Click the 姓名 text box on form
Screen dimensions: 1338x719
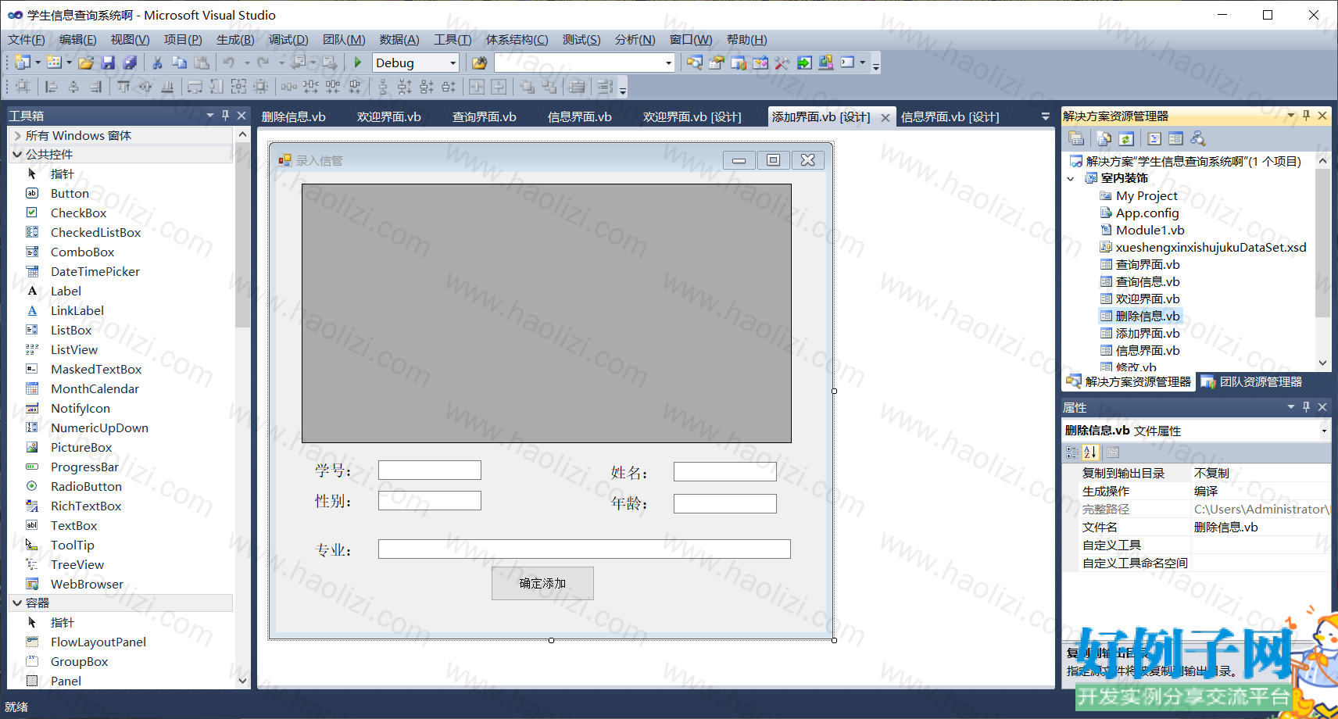pyautogui.click(x=724, y=471)
